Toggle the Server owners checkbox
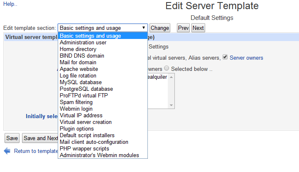This screenshot has width=299, height=172. [225, 57]
